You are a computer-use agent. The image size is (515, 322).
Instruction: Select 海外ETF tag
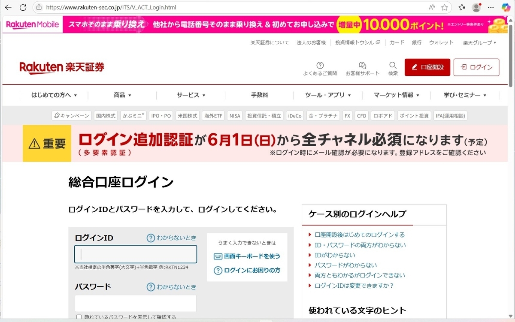click(213, 116)
